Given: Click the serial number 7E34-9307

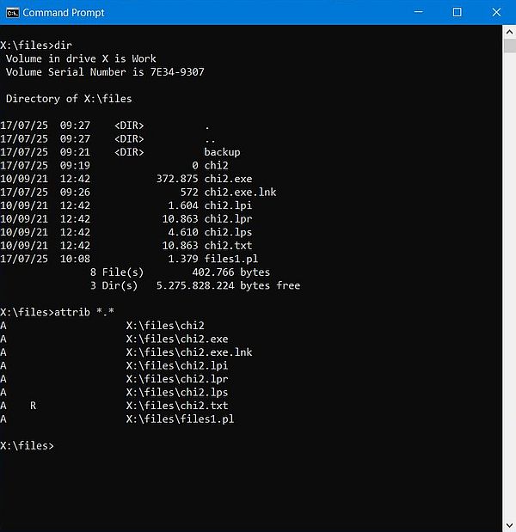Looking at the screenshot, I should coord(177,72).
